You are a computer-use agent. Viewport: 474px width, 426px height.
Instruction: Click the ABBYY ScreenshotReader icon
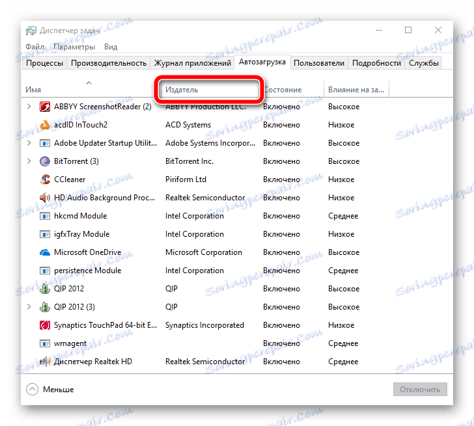45,107
